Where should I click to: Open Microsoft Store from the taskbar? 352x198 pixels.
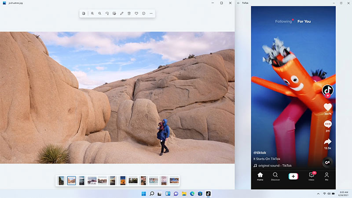[200, 194]
